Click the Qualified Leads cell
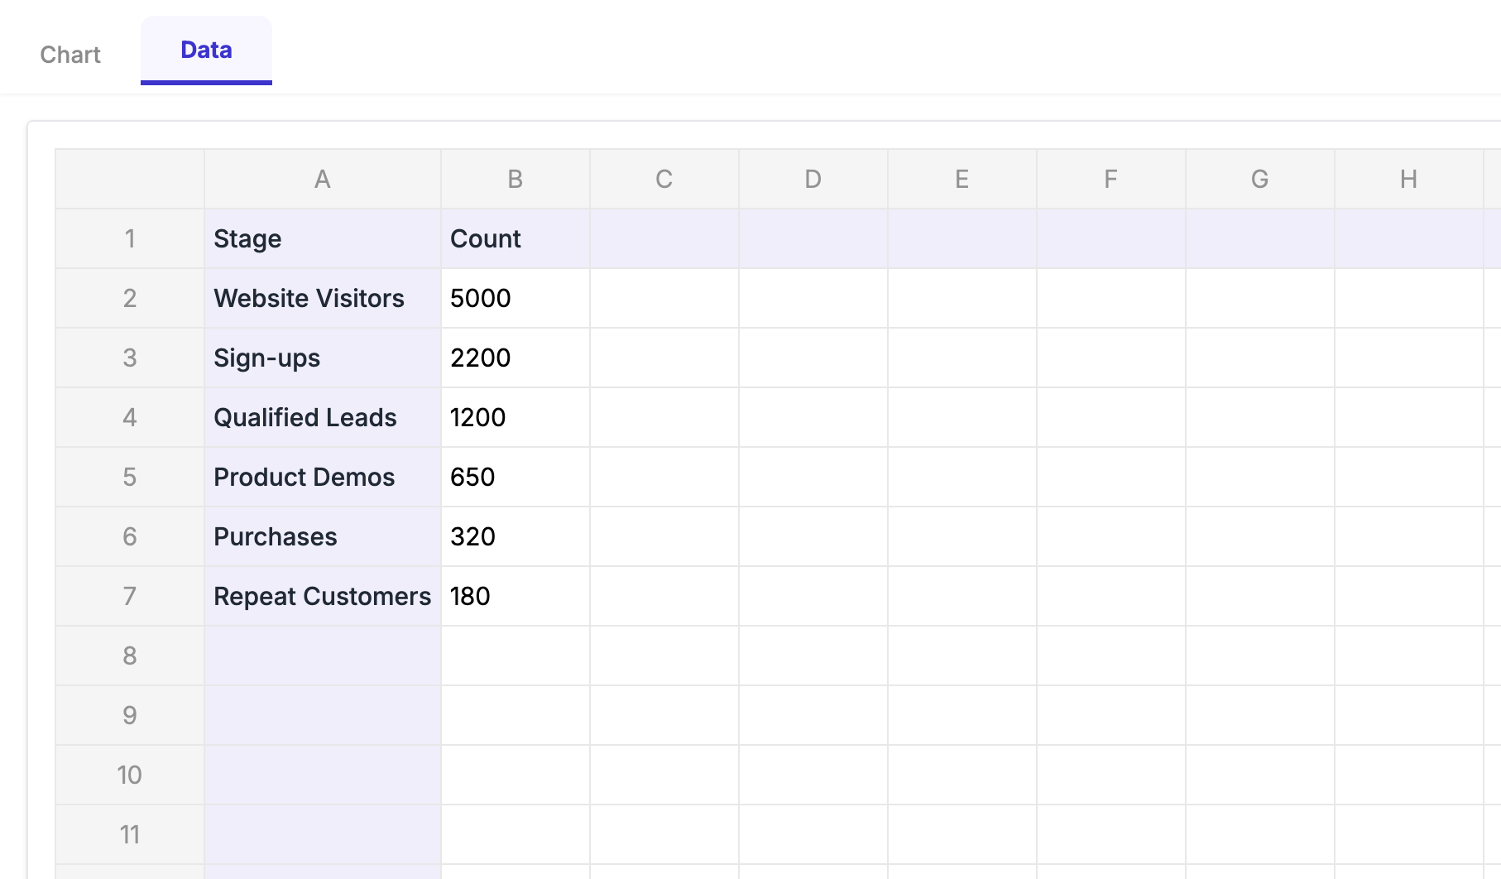This screenshot has height=879, width=1501. tap(323, 417)
